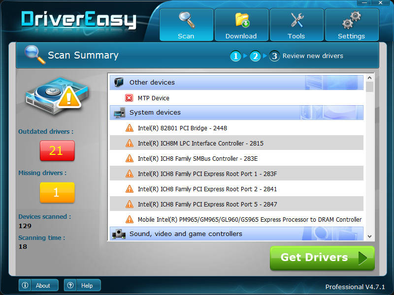Click the System devices computer icon
The image size is (394, 295).
(119, 113)
